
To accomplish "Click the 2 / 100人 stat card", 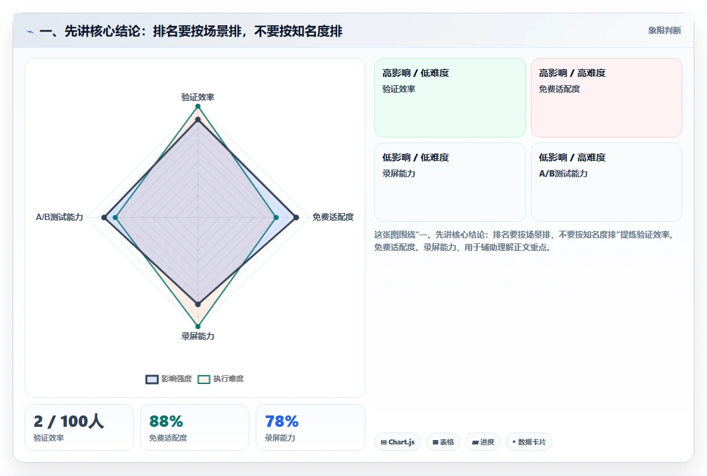I will click(x=80, y=427).
